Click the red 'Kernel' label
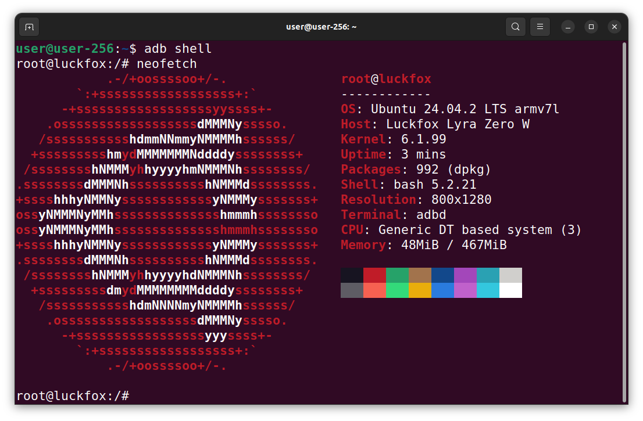Image resolution: width=643 pixels, height=421 pixels. click(x=363, y=139)
